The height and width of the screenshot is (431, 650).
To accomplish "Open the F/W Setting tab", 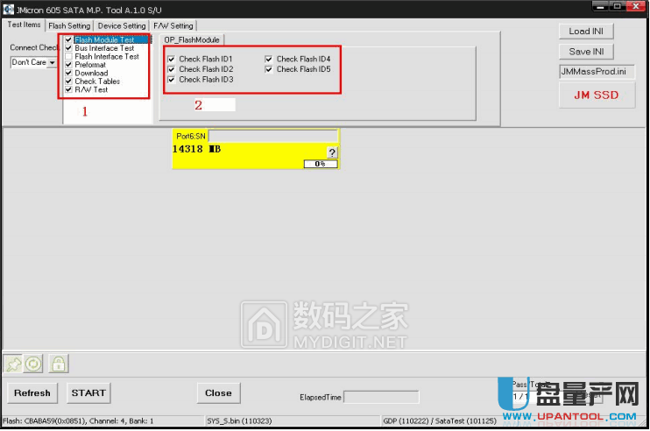I will [x=173, y=25].
